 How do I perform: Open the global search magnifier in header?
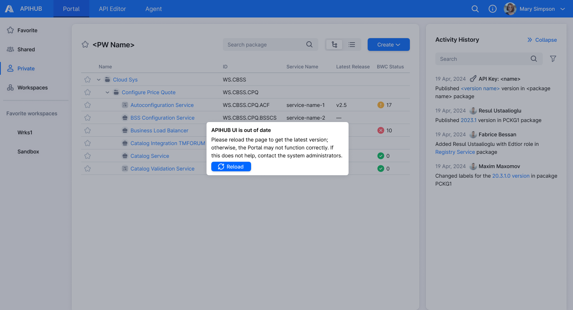[475, 9]
